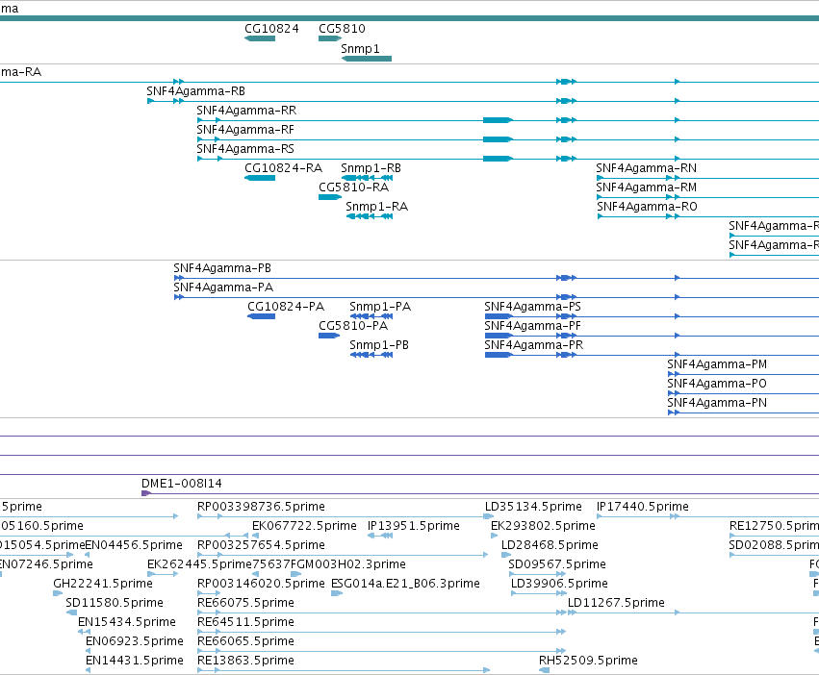819x675 pixels.
Task: Click the CG10824 gene label
Action: (271, 29)
